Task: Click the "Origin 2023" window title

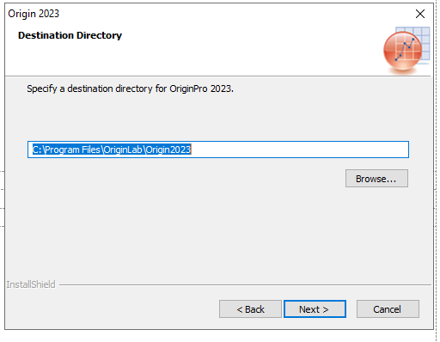Action: click(34, 14)
